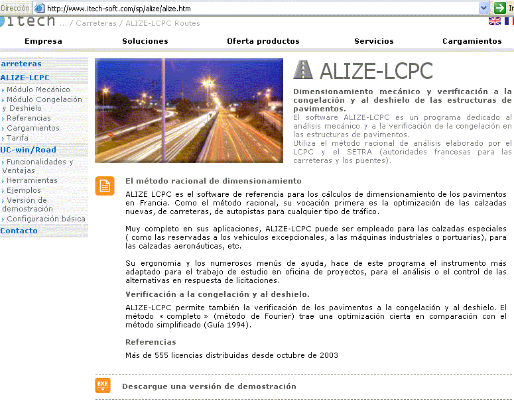
Task: Click the ALIZE-LCPC Routes breadcrumb
Action: 162,23
